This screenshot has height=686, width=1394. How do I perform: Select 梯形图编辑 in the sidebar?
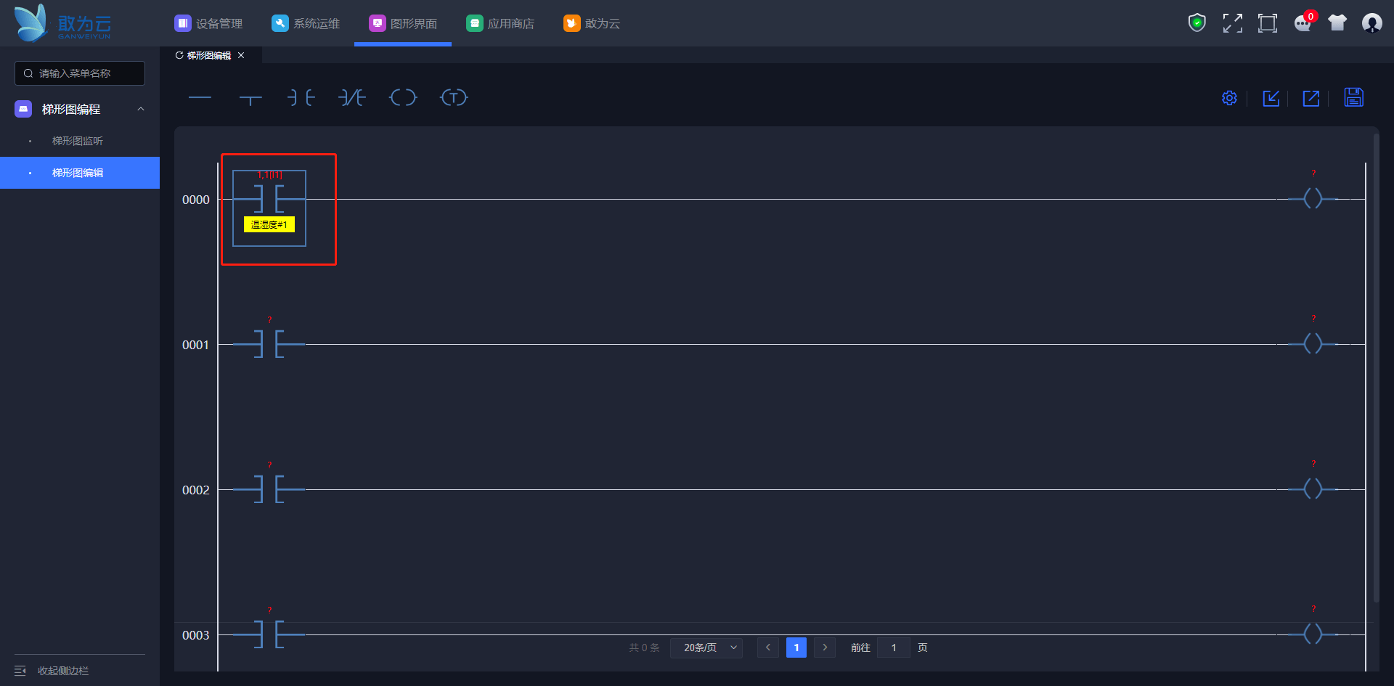pyautogui.click(x=80, y=173)
